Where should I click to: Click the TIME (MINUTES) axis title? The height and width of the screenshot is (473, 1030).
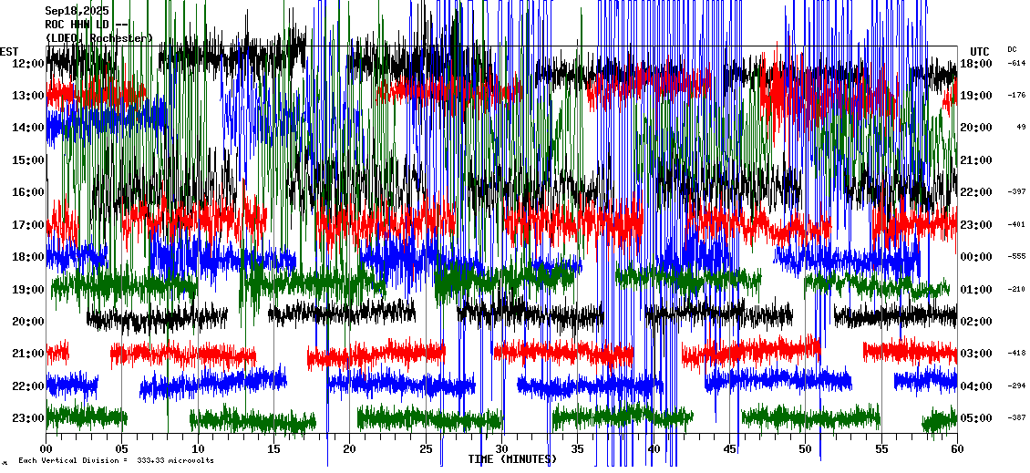click(x=511, y=459)
